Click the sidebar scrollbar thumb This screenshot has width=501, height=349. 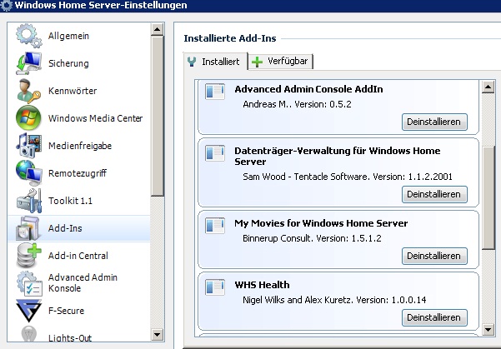coord(157,117)
